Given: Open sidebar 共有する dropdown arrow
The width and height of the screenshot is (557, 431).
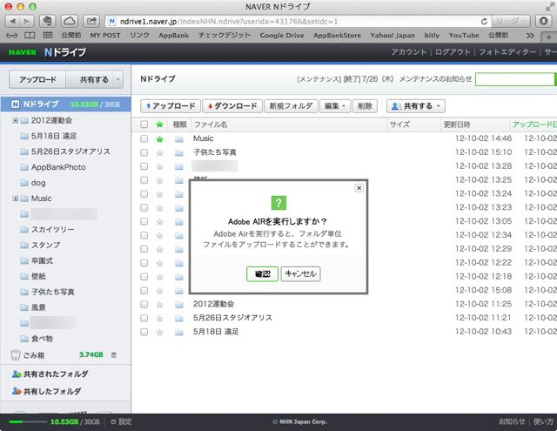Looking at the screenshot, I should point(118,79).
